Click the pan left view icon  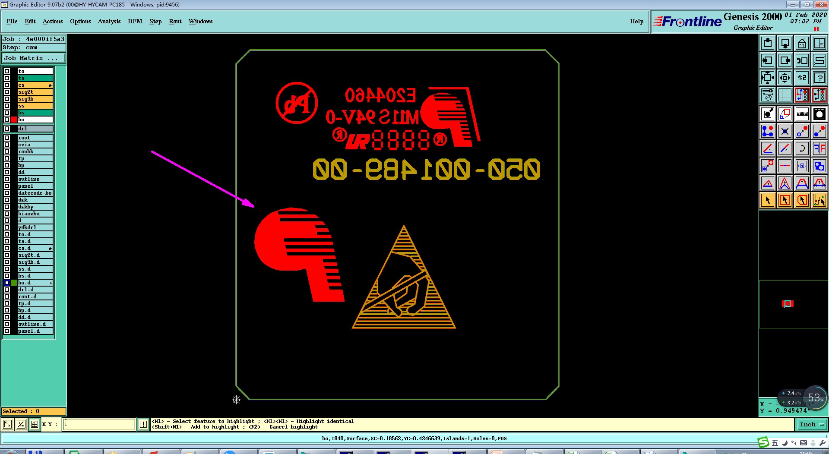point(767,60)
